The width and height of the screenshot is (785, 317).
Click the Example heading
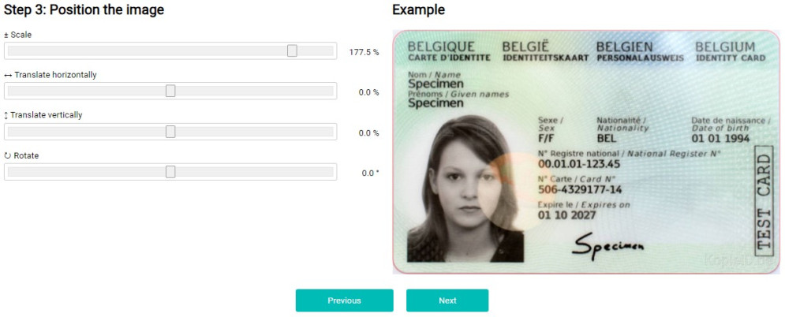point(418,9)
